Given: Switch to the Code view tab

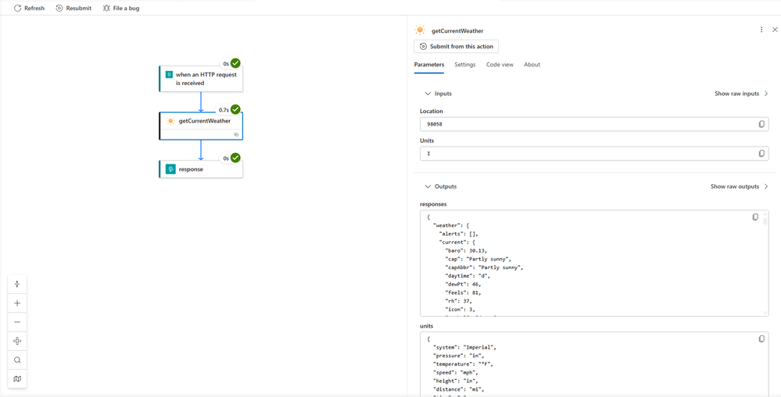Looking at the screenshot, I should (x=500, y=65).
